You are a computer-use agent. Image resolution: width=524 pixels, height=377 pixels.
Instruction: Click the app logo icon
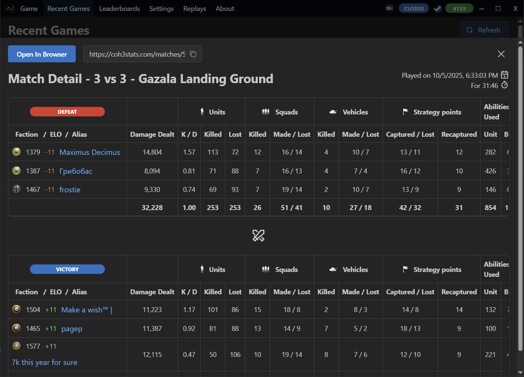(x=10, y=8)
